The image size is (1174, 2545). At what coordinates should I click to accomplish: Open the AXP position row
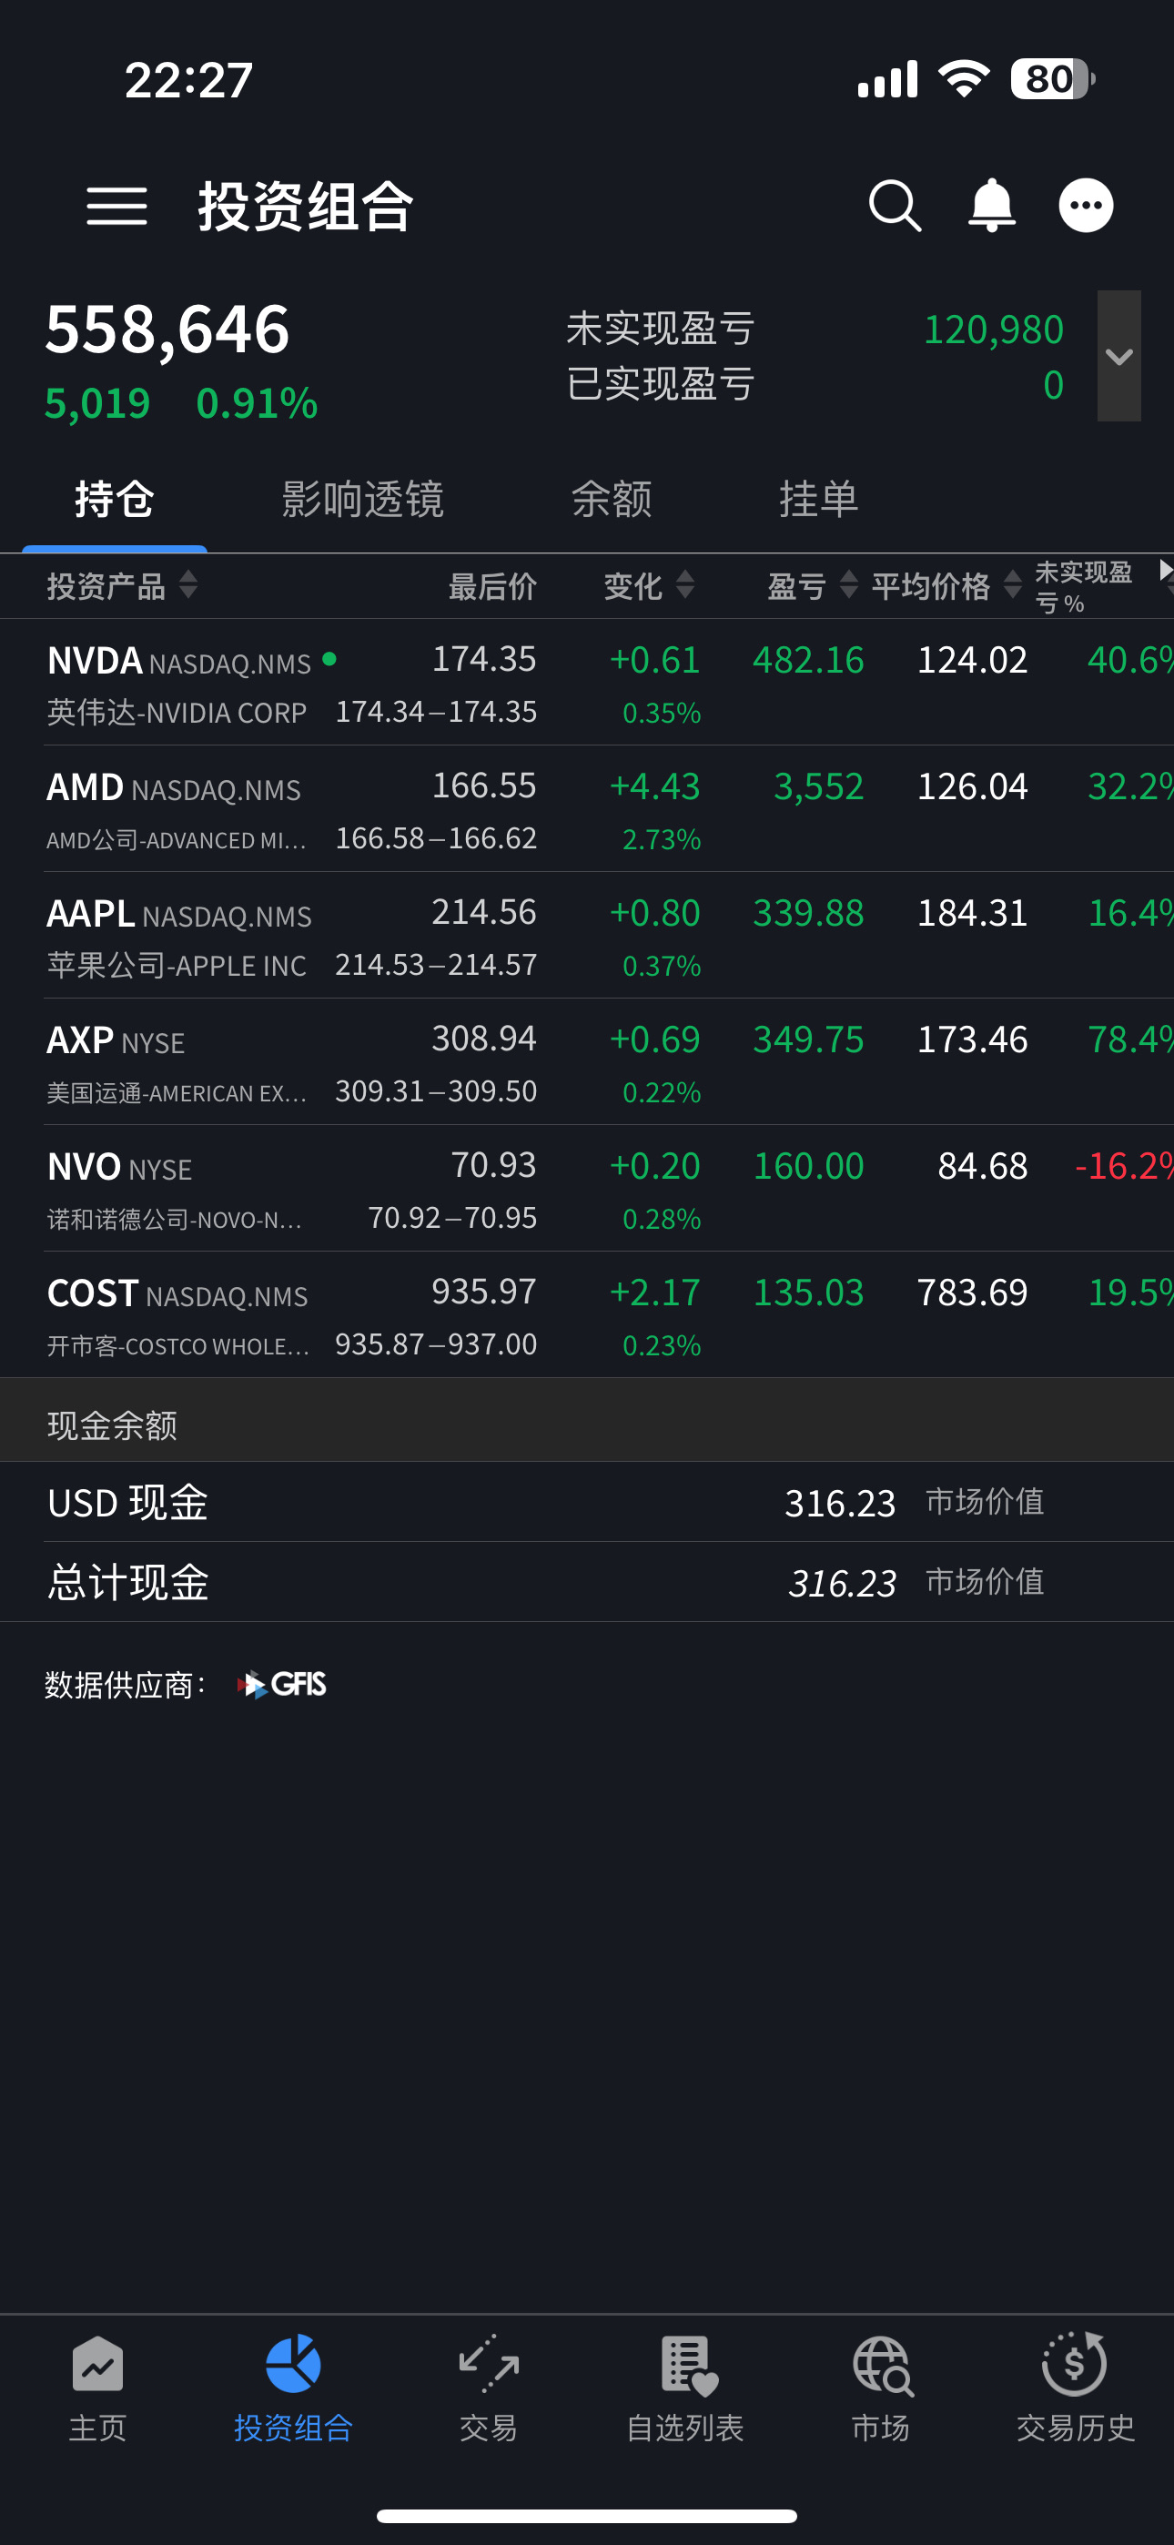click(587, 1062)
